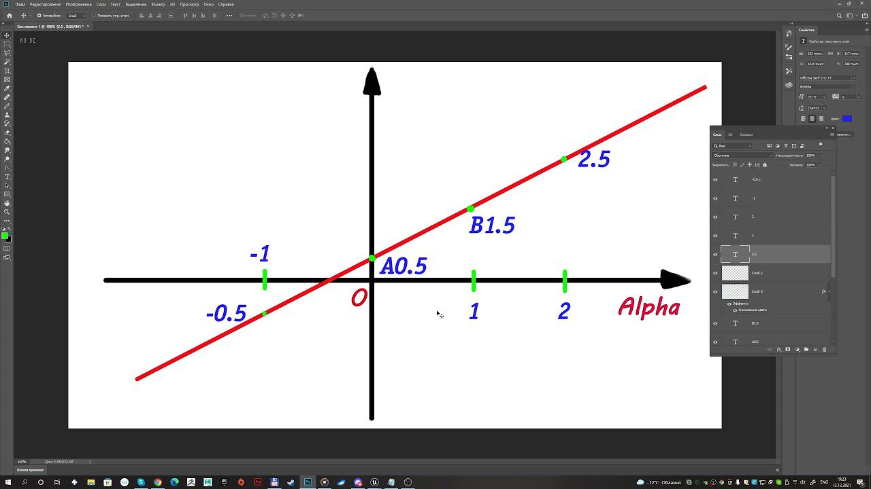This screenshot has width=871, height=489.
Task: Open the layer filter kind dropdown
Action: click(x=732, y=145)
